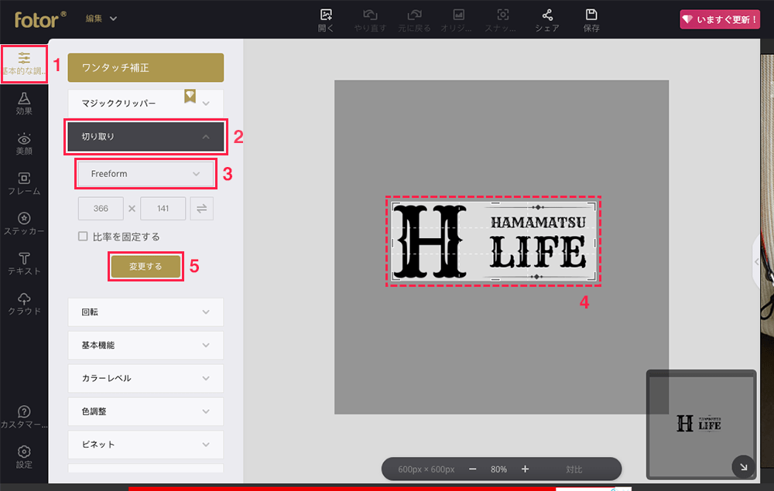Open the ステッカー sticker panel
Screen dimensions: 774x491
click(24, 223)
